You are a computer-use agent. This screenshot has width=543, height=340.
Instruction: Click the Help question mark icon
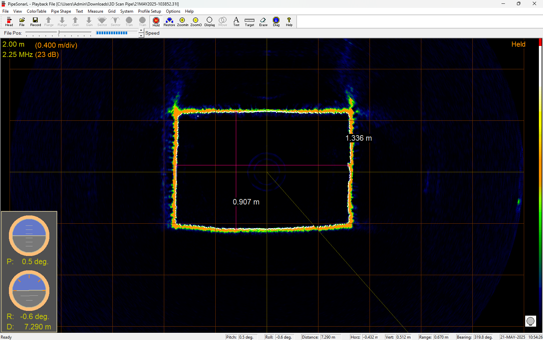[x=289, y=22]
